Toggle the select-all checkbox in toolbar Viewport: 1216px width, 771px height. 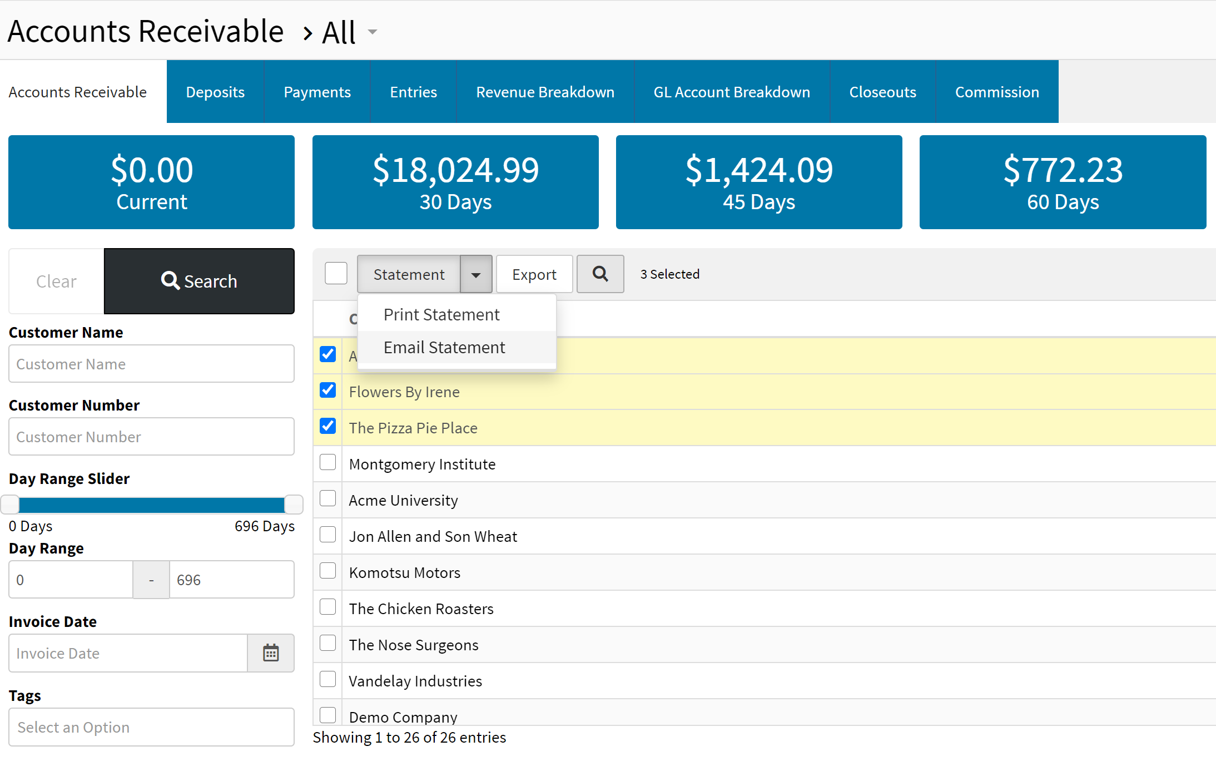(x=336, y=273)
